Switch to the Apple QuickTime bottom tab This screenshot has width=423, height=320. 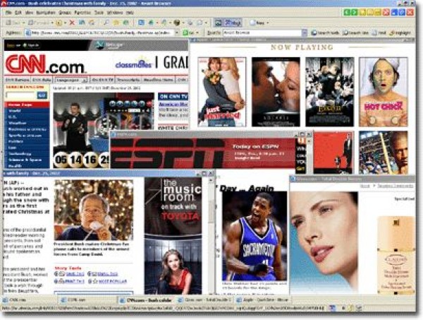point(263,300)
